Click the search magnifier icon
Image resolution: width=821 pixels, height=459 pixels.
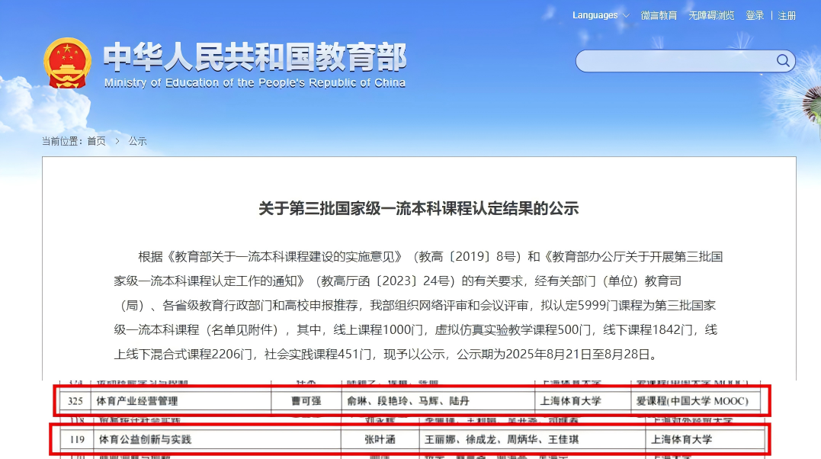[x=783, y=61]
